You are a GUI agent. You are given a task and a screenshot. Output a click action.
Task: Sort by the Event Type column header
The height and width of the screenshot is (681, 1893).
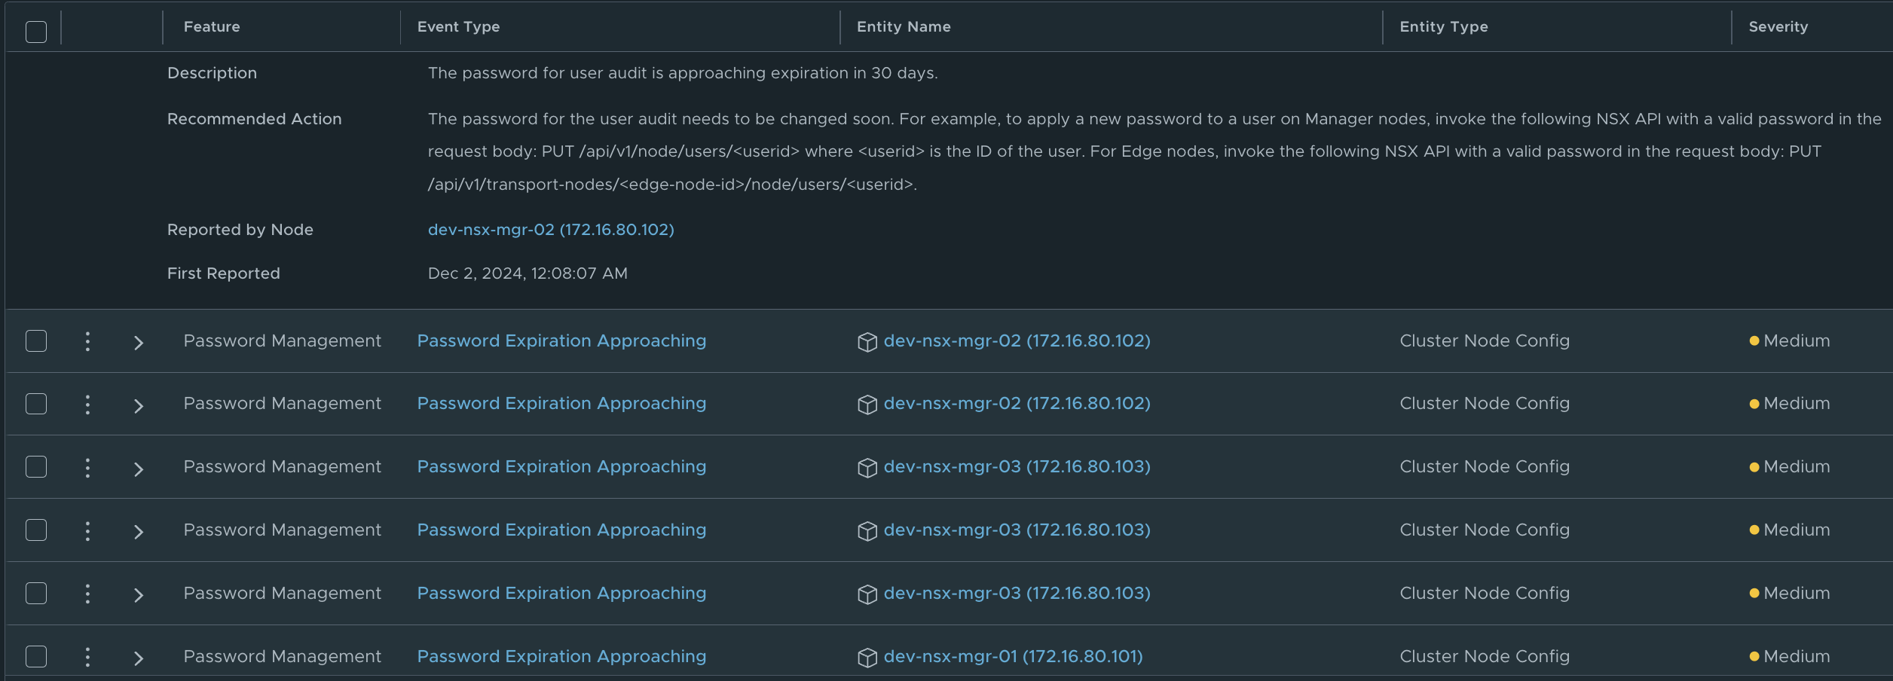tap(458, 27)
